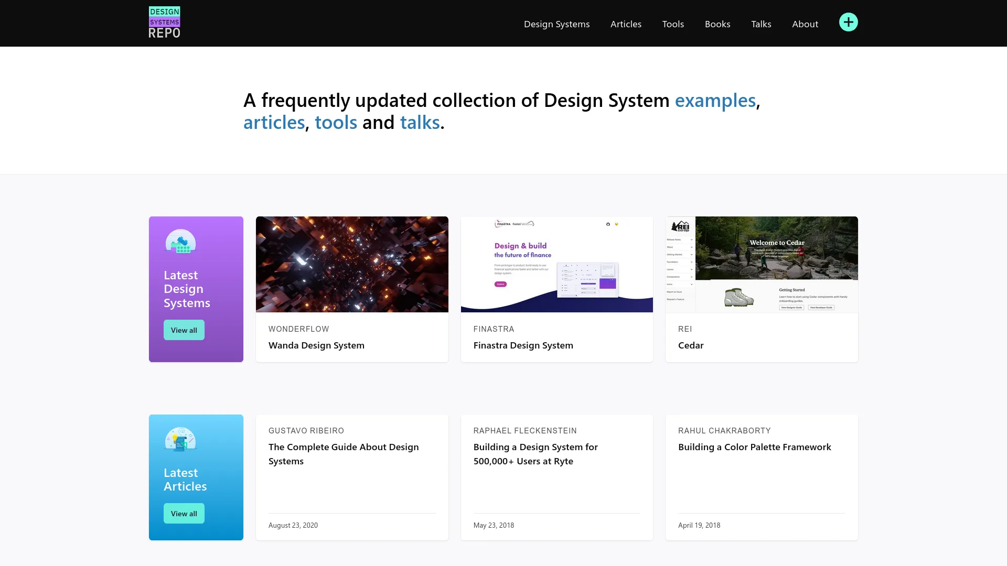Follow the 'talks' link in the headline
Viewport: 1007px width, 566px height.
coord(420,122)
